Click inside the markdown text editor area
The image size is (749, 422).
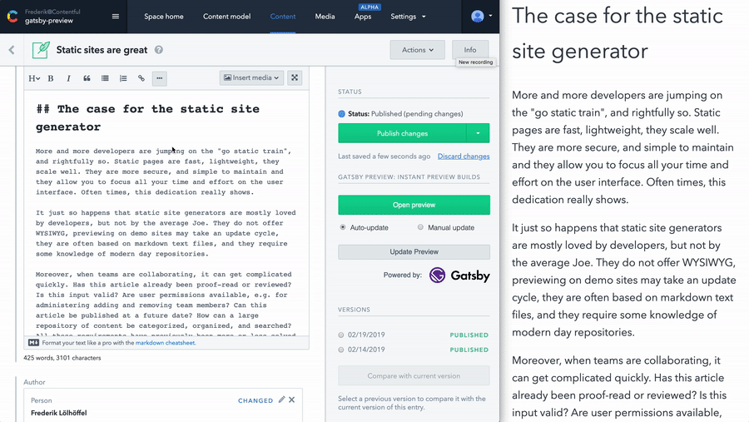click(x=166, y=213)
